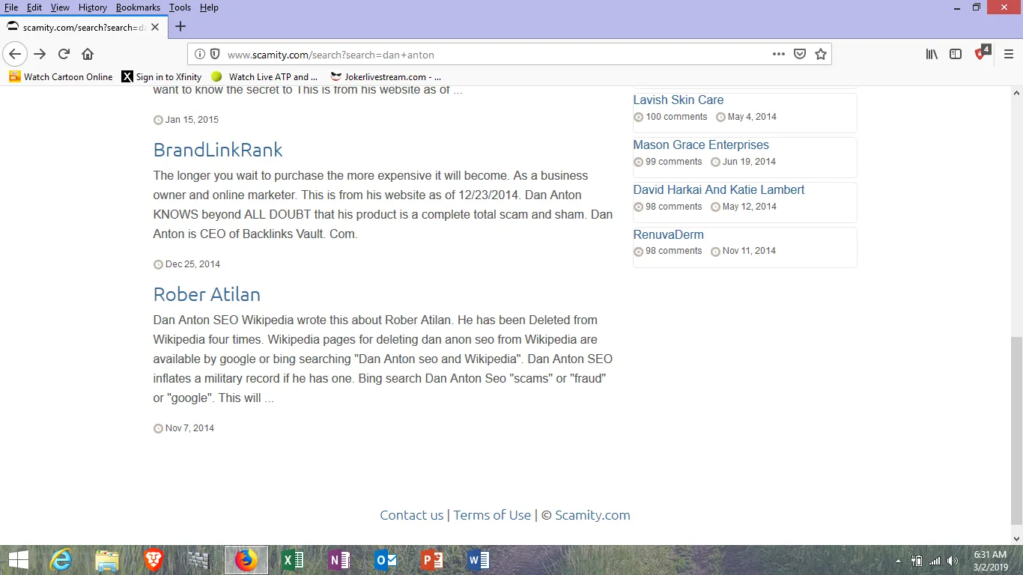
Task: Reload the current page
Action: (x=64, y=54)
